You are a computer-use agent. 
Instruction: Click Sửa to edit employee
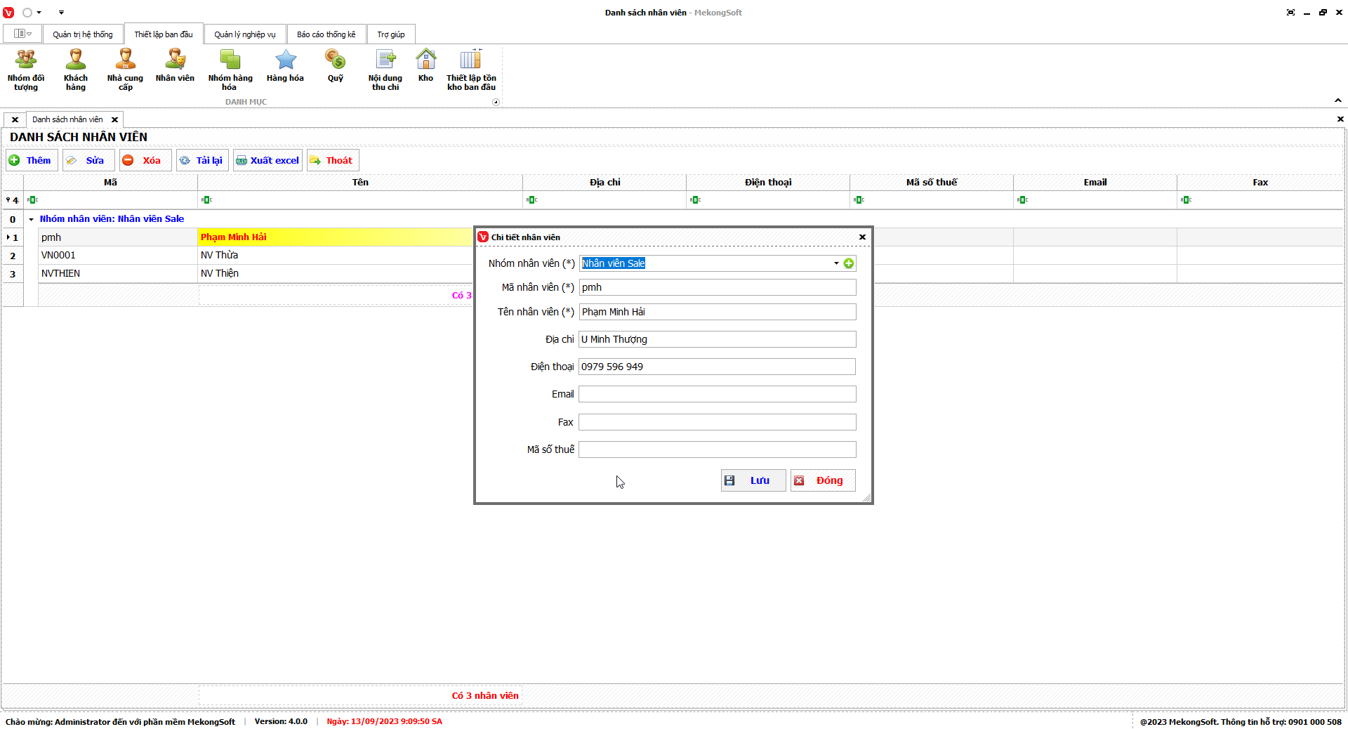88,160
